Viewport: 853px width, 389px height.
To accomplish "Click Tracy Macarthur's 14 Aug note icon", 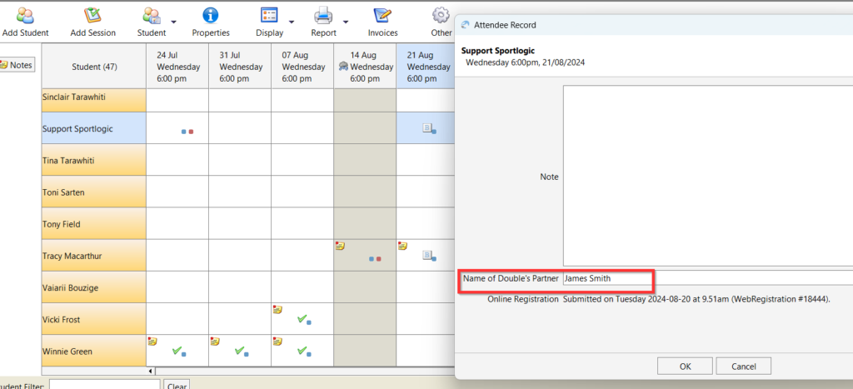I will [340, 246].
